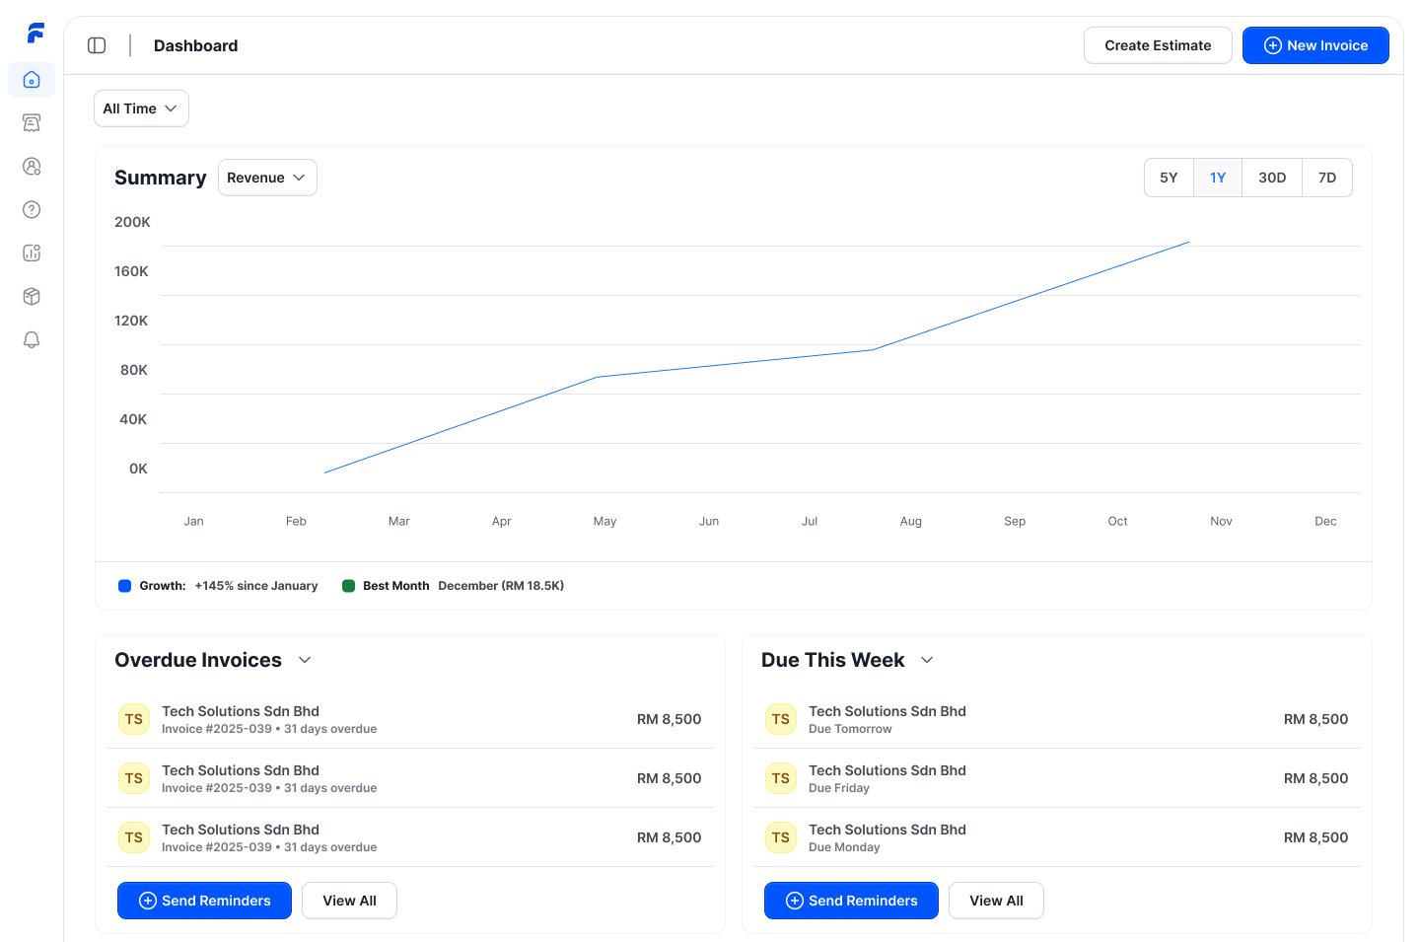Click the 200K y-axis label
The image size is (1420, 942).
(x=132, y=222)
